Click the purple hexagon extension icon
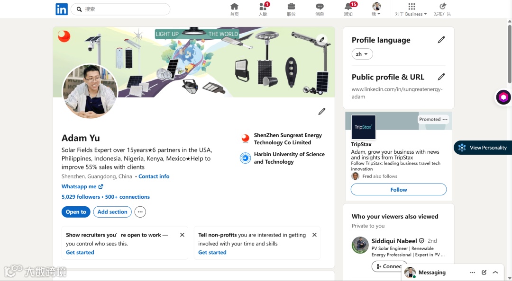512x281 pixels. coord(503,97)
